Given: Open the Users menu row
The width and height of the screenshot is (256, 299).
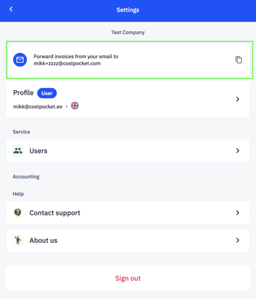Looking at the screenshot, I should click(128, 151).
